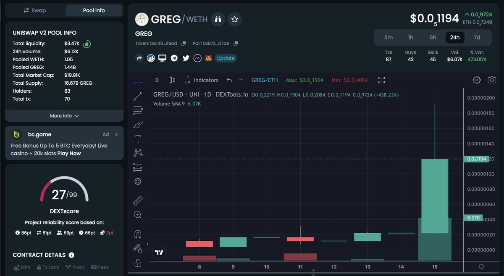Select the 6h timeframe tab
Viewport: 504px width, 276px height.
(433, 37)
